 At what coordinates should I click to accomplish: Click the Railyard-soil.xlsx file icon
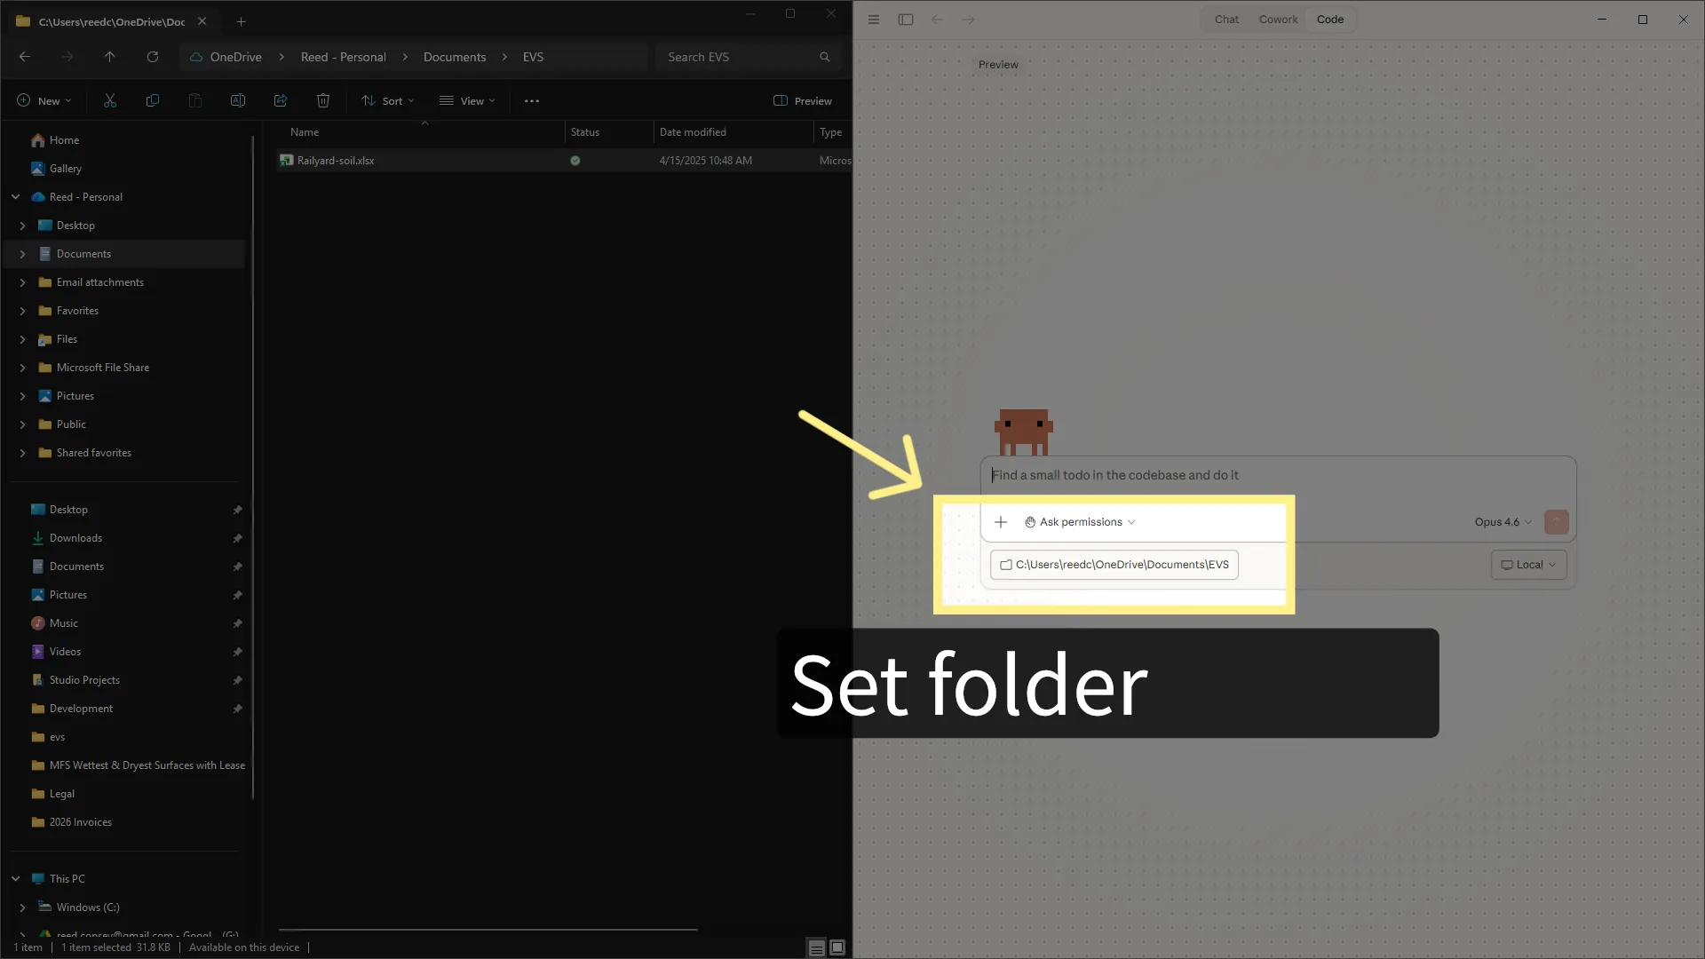click(287, 161)
